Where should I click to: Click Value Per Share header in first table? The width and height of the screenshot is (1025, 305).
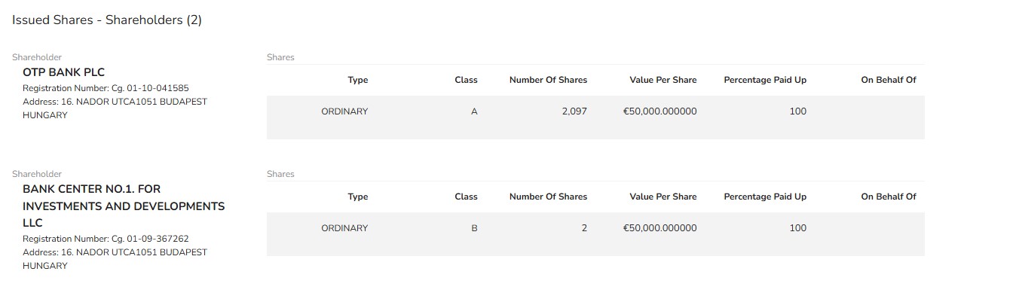pos(663,80)
